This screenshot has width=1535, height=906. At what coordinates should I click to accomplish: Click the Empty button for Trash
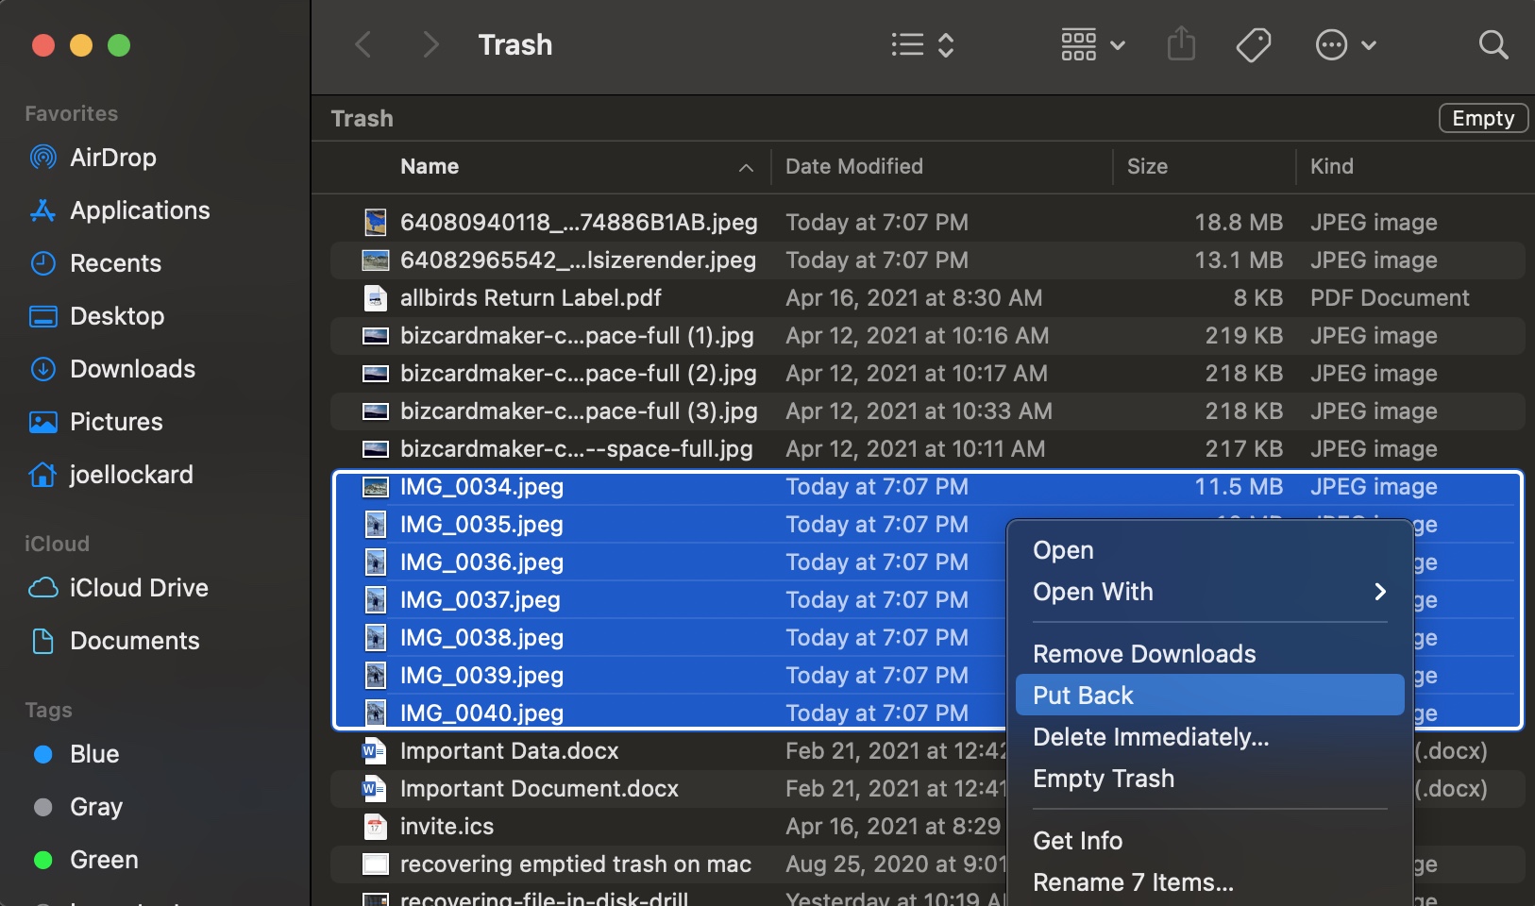1483,118
